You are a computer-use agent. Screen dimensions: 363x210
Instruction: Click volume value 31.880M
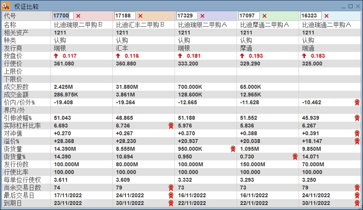pyautogui.click(x=127, y=87)
